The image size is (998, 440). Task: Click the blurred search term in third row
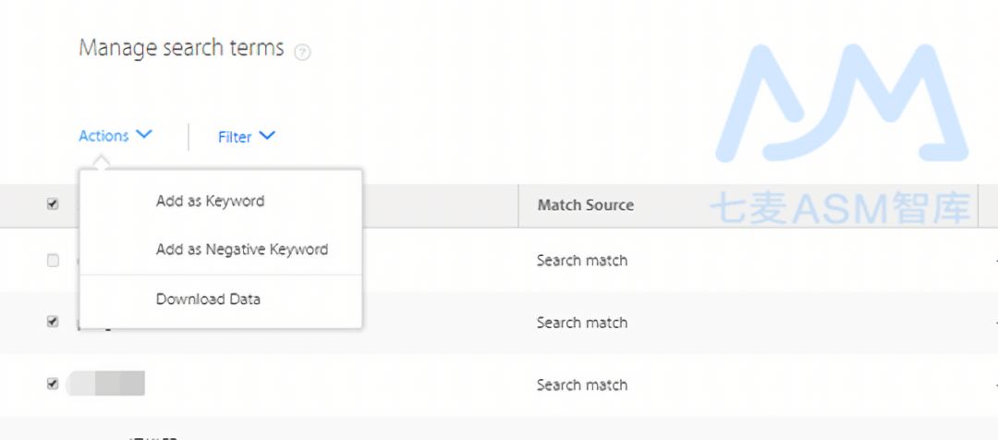(105, 384)
